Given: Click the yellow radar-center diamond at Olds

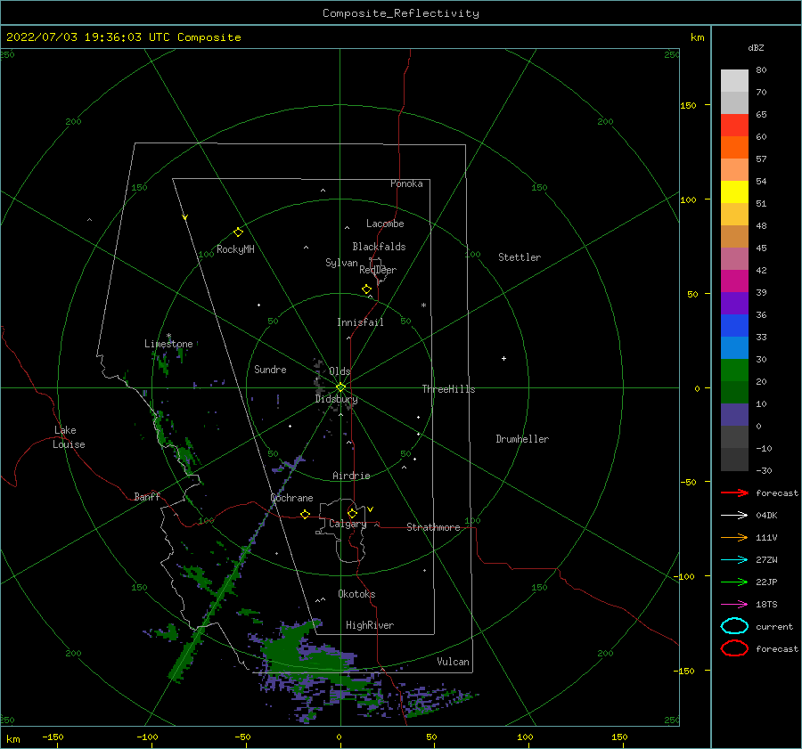Looking at the screenshot, I should [x=340, y=387].
